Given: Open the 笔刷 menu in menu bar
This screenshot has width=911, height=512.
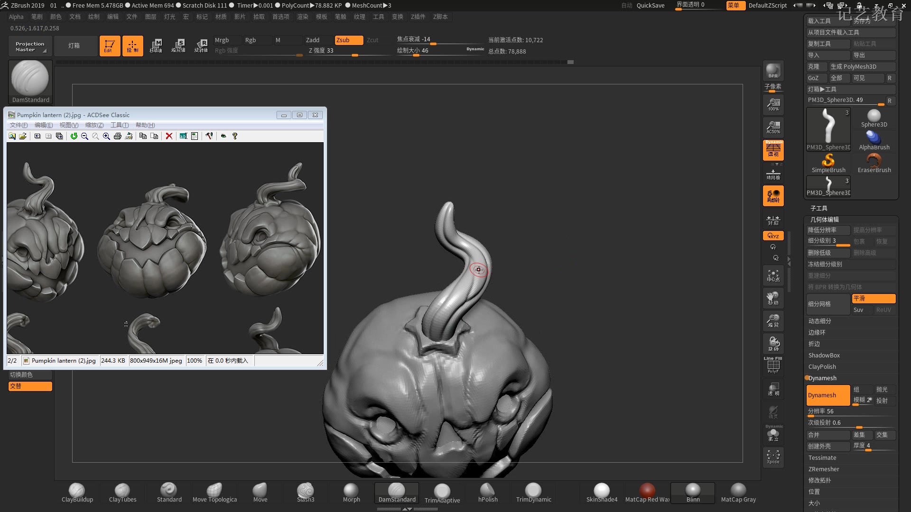Looking at the screenshot, I should [36, 17].
